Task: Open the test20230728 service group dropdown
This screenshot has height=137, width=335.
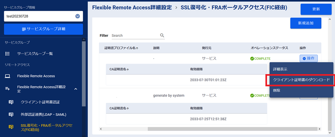Action: pyautogui.click(x=77, y=16)
